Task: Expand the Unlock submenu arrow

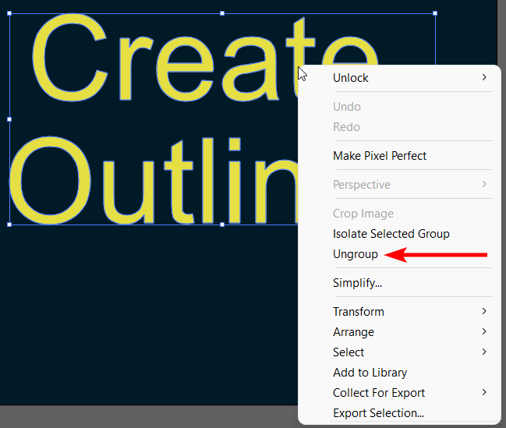Action: coord(484,77)
